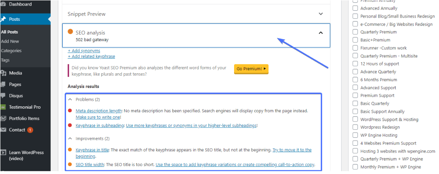Tick the Wordpress Redesign checkbox
This screenshot has width=439, height=174.
(355, 127)
